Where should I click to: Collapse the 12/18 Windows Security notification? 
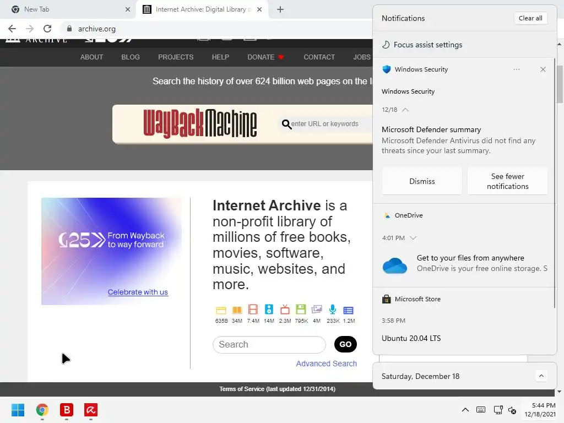click(405, 110)
